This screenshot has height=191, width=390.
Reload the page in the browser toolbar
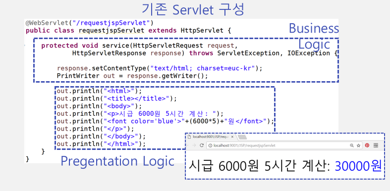[202, 145]
